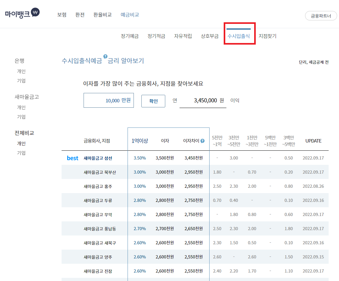The width and height of the screenshot is (339, 281).
Task: Click the 금융회사, 지점 column header
Action: pos(97,141)
